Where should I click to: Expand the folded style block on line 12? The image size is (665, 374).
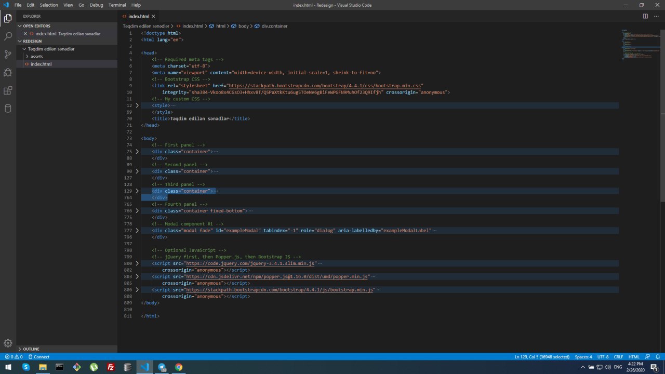pos(137,105)
